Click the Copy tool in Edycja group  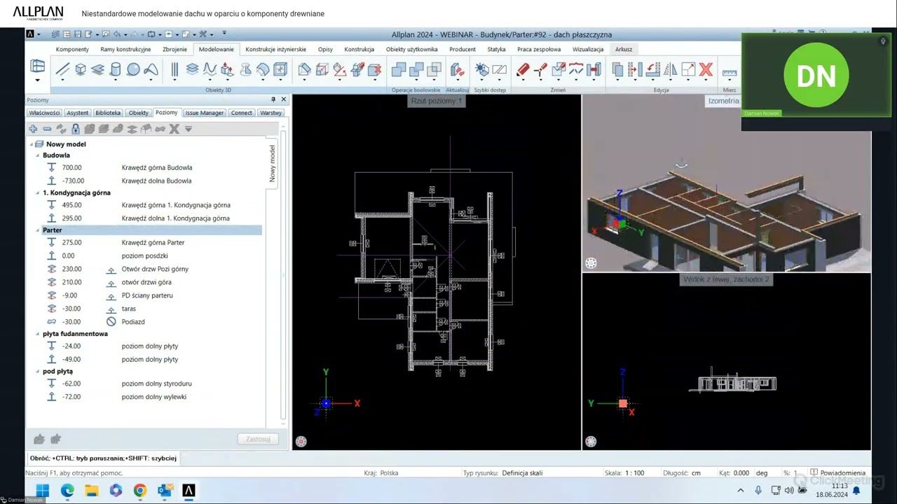coord(617,69)
